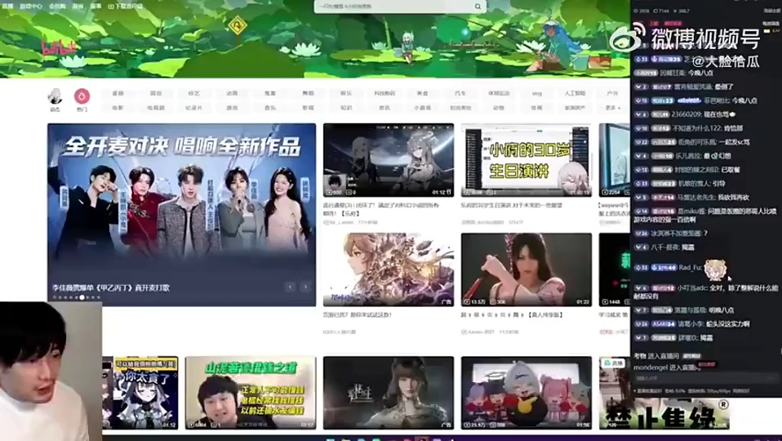
Task: Select the 音乐 category
Action: (x=270, y=107)
